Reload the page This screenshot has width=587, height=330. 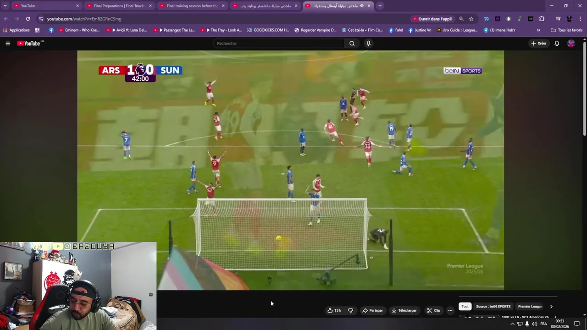tap(28, 19)
